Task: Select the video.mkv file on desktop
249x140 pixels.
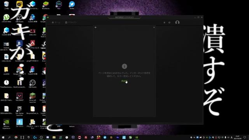Action: [x=33, y=31]
